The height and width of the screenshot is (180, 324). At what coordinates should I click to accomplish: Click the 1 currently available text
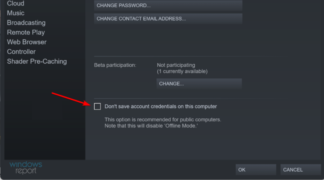182,71
